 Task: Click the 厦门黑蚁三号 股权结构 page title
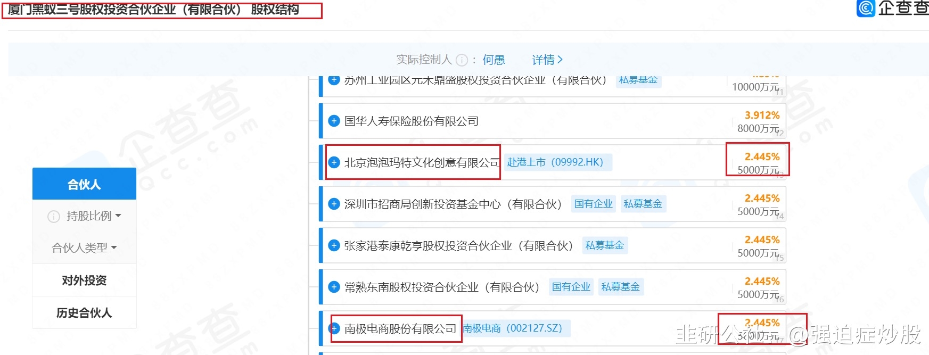click(x=153, y=9)
